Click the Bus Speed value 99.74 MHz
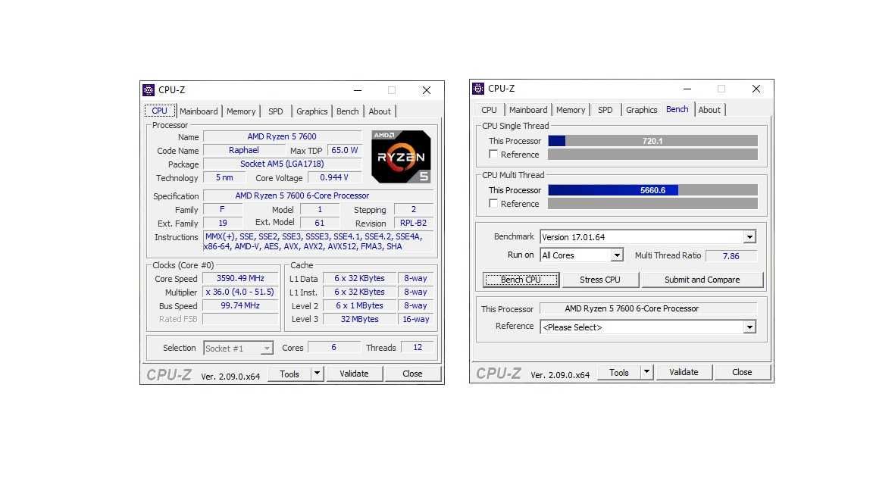The height and width of the screenshot is (491, 873). (x=240, y=305)
